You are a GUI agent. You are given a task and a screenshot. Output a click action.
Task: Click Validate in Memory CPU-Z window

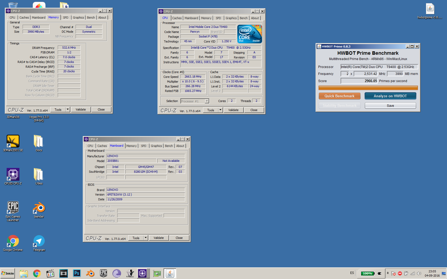pyautogui.click(x=81, y=109)
